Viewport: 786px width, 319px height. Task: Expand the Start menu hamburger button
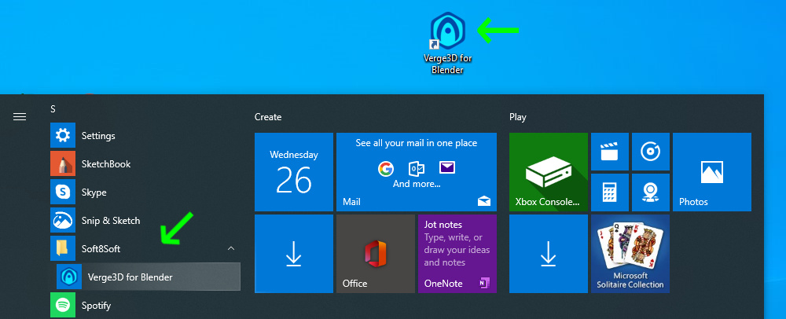20,117
